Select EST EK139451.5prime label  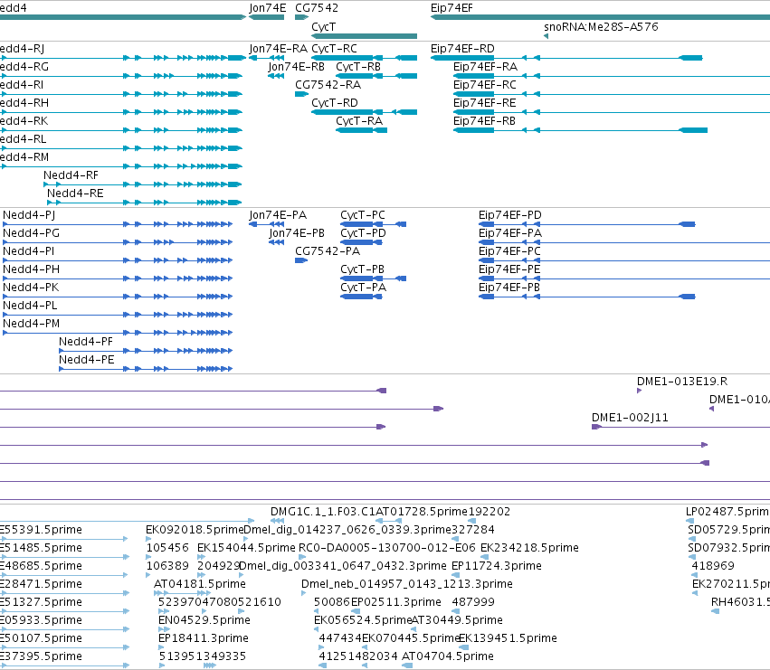pos(508,638)
